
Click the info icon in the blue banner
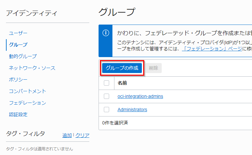(105, 33)
